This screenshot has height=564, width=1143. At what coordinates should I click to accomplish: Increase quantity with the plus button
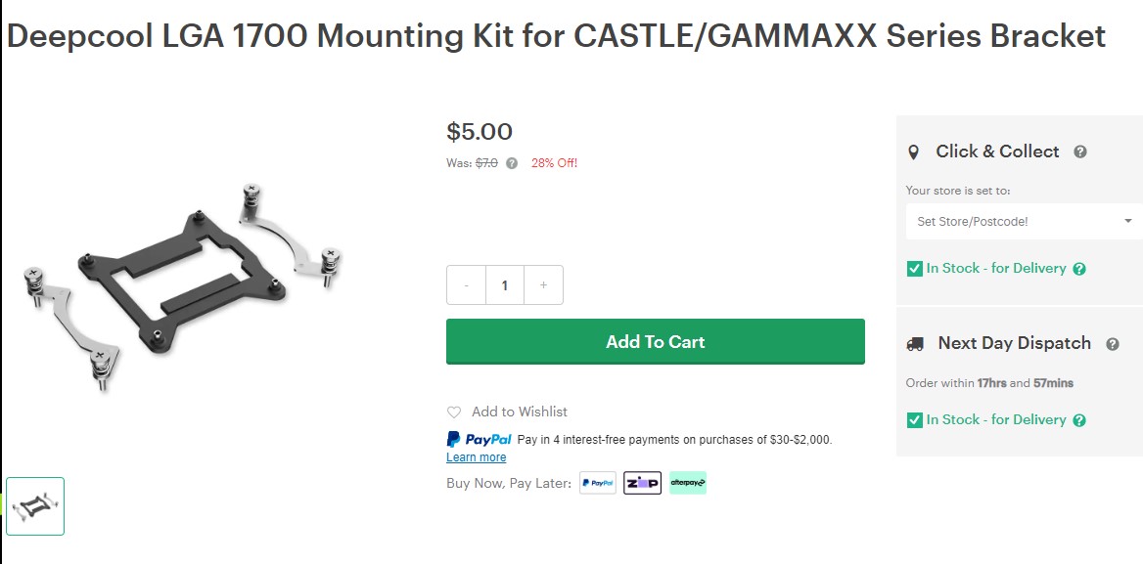(543, 285)
